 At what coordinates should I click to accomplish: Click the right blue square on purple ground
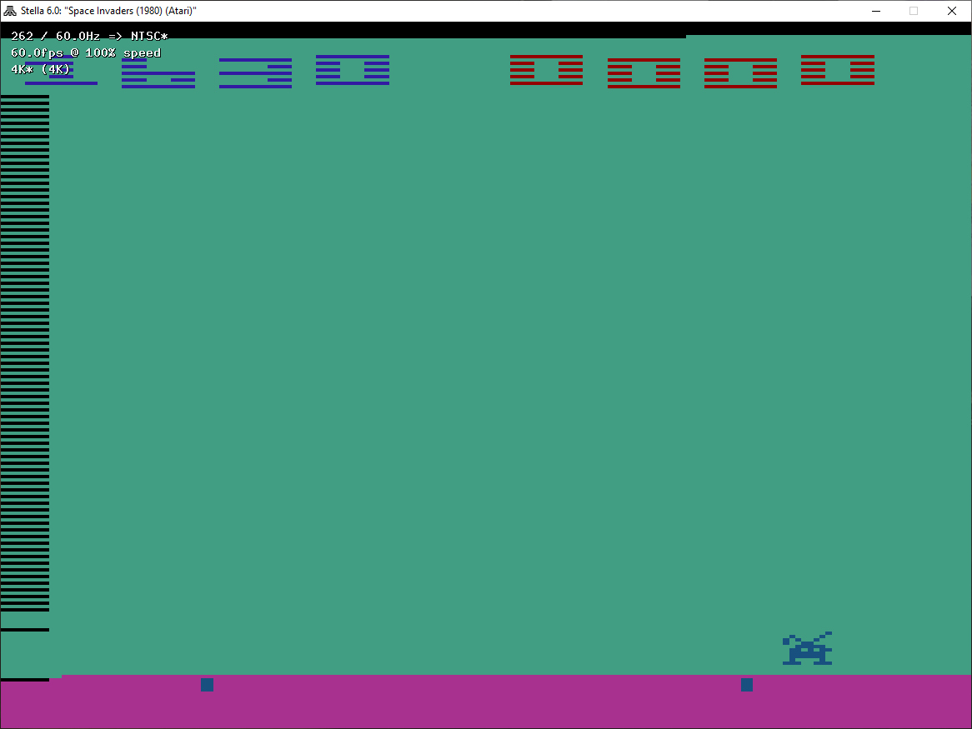(x=747, y=684)
